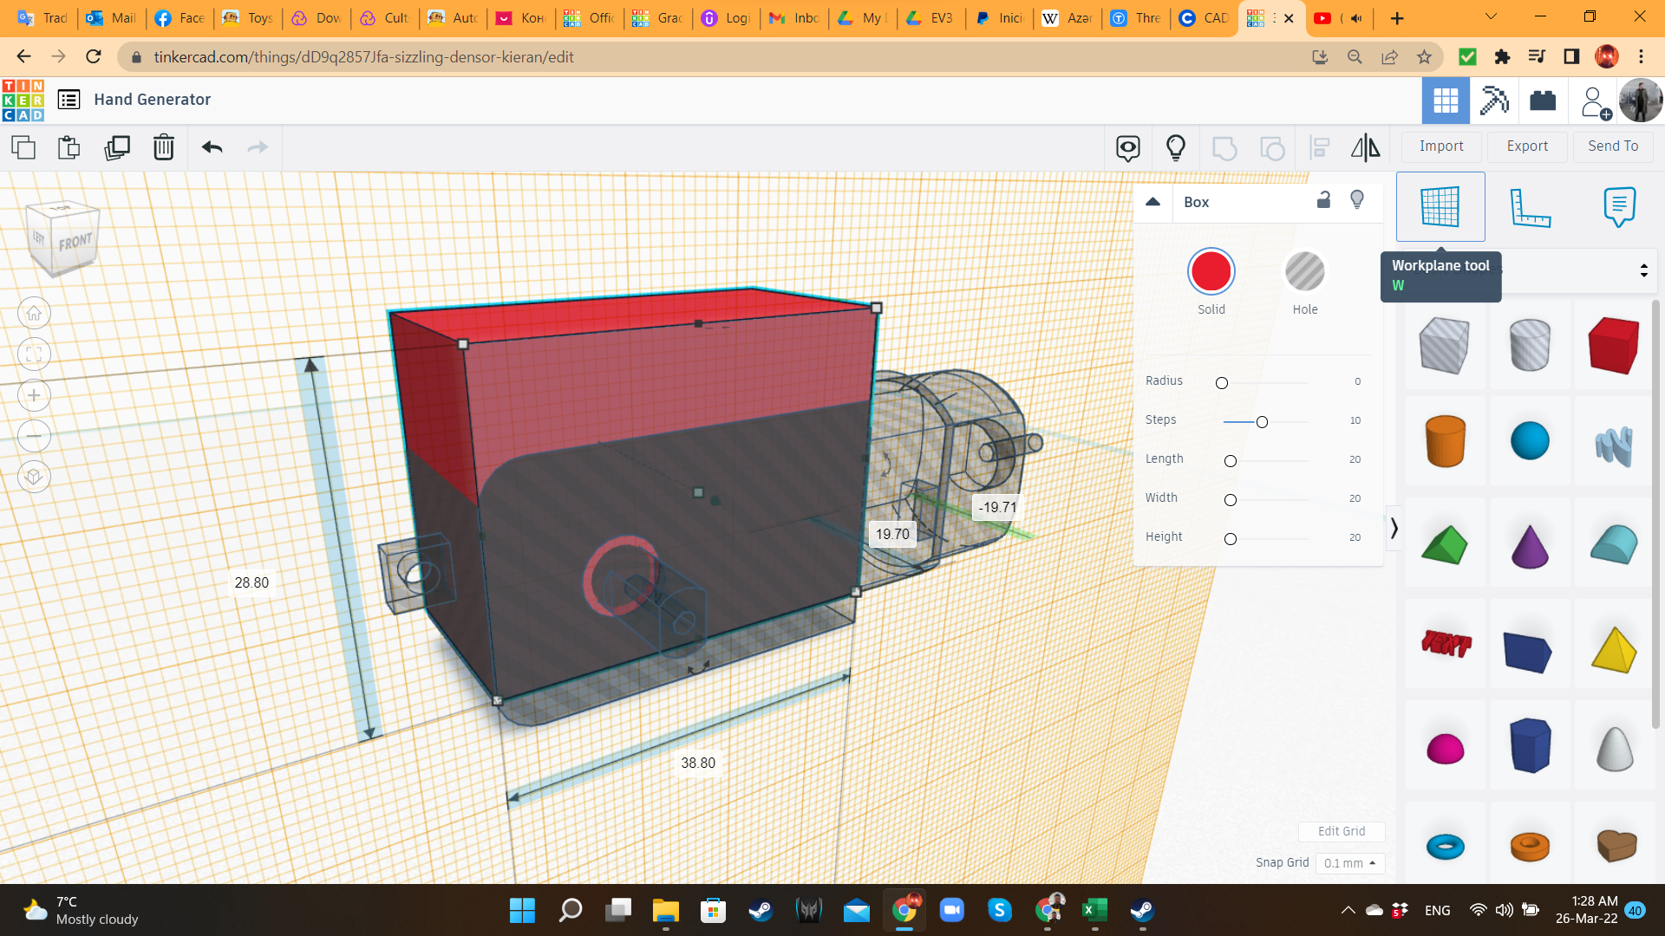Switch shape to Hole
This screenshot has width=1665, height=936.
[x=1304, y=272]
